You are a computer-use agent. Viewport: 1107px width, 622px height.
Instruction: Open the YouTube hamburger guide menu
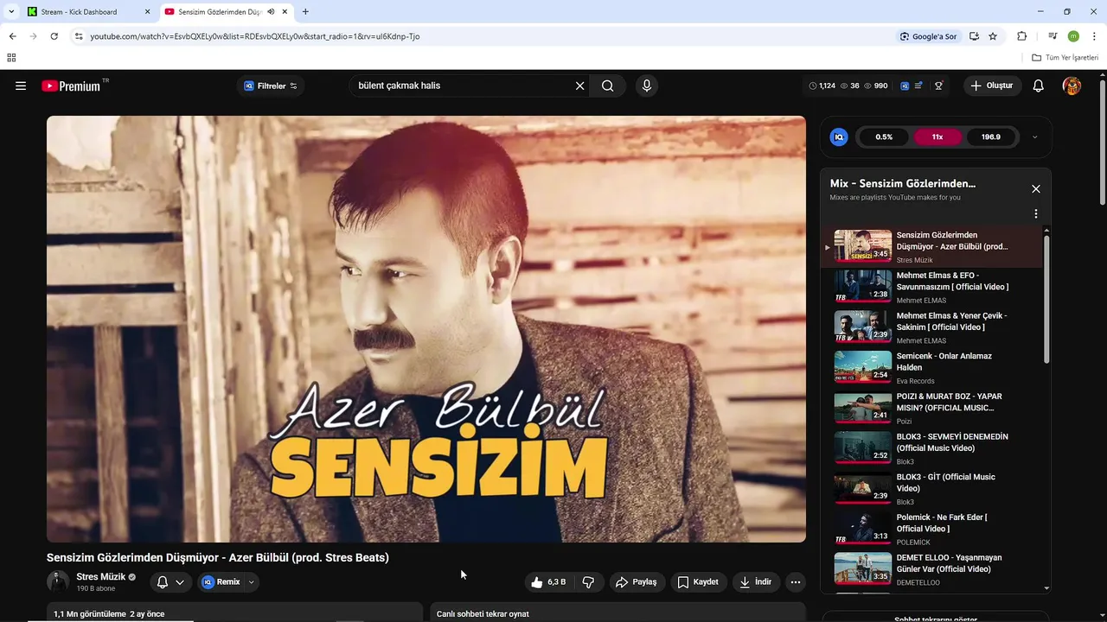tap(21, 86)
